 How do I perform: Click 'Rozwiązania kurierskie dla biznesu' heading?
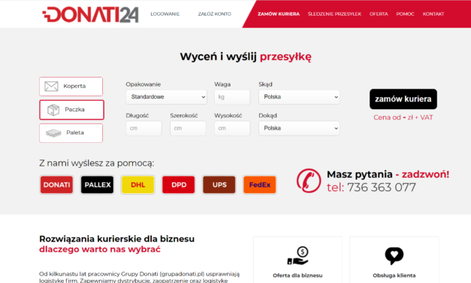point(117,239)
